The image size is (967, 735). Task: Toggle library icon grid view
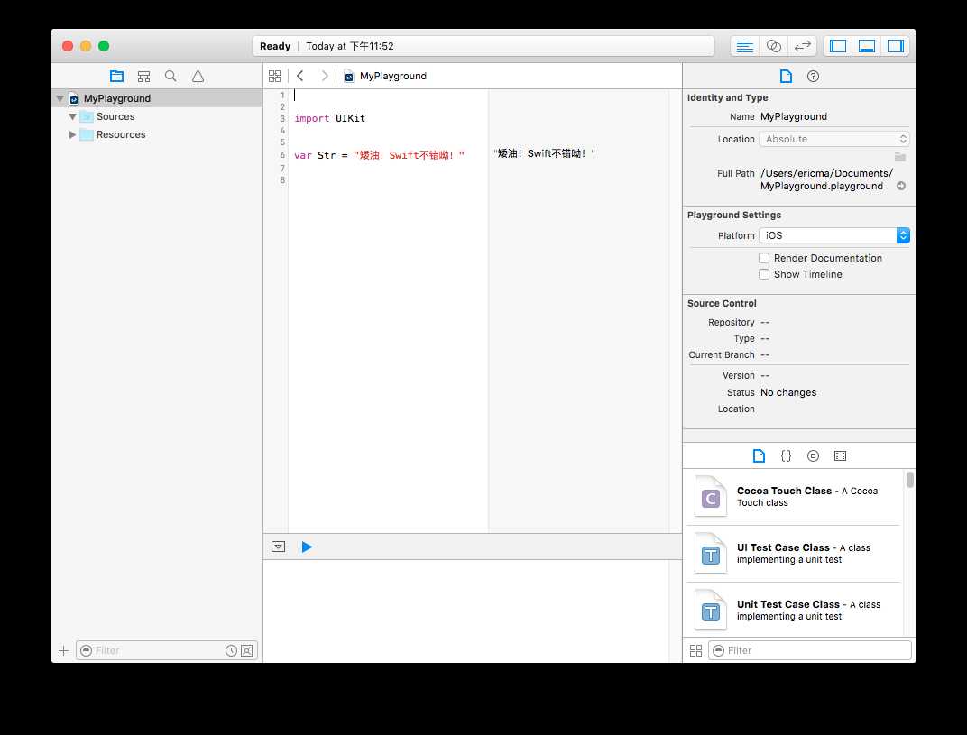point(695,650)
